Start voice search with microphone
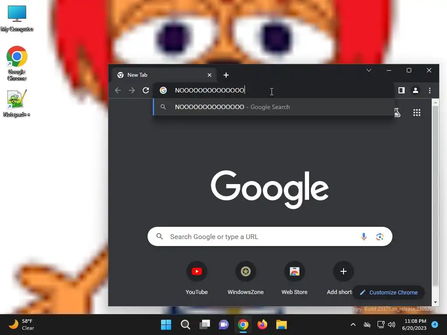This screenshot has height=335, width=447. [x=364, y=236]
